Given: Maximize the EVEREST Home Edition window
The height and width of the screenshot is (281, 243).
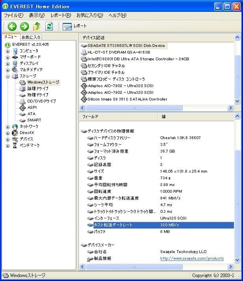Looking at the screenshot, I should coord(227,7).
